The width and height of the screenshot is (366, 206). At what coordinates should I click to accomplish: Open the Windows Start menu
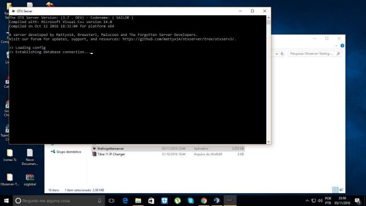pyautogui.click(x=6, y=200)
